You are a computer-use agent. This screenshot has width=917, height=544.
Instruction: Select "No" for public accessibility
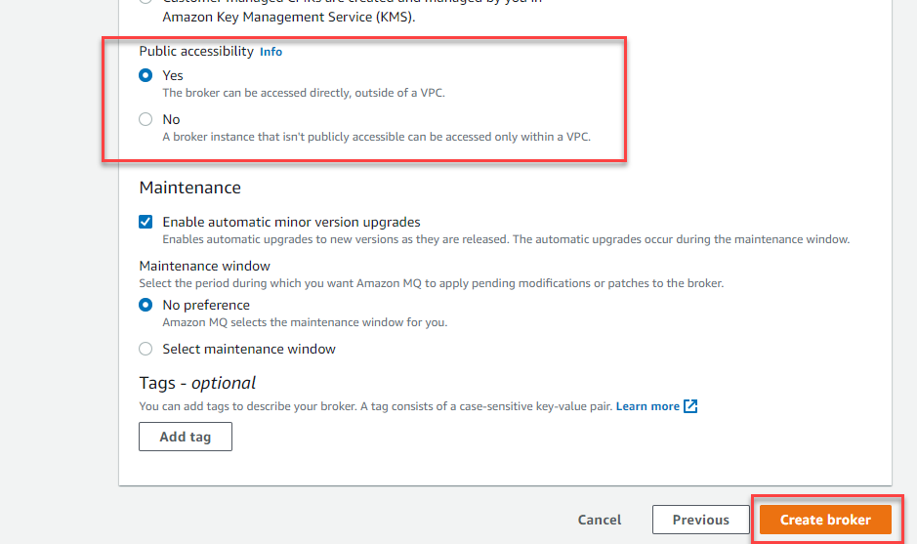(x=146, y=119)
